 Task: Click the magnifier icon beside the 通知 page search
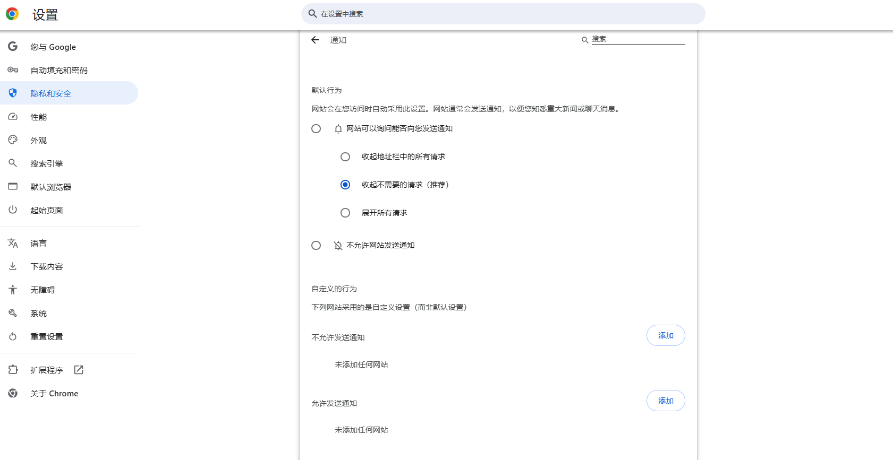585,40
